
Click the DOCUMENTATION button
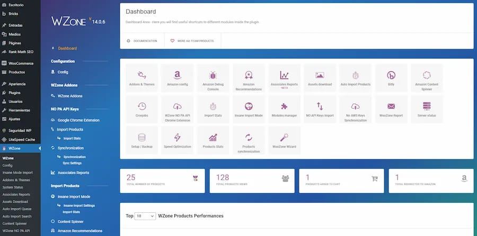142,41
